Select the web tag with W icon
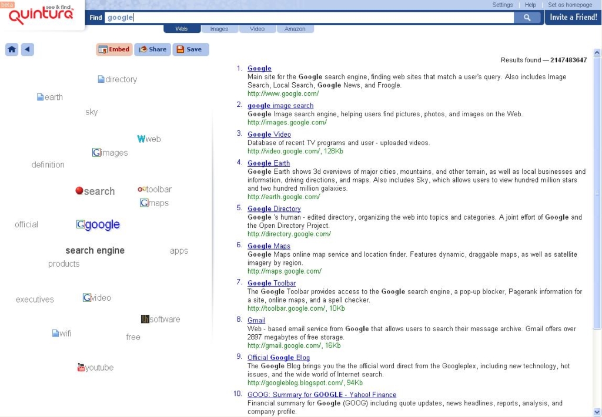The image size is (602, 417). pos(149,139)
